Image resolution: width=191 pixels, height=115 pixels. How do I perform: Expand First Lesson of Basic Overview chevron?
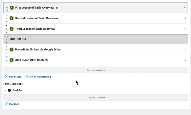tap(185, 8)
